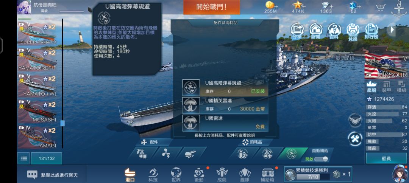
Task: Open the 補給箱 supply crate icon
Action: click(268, 174)
